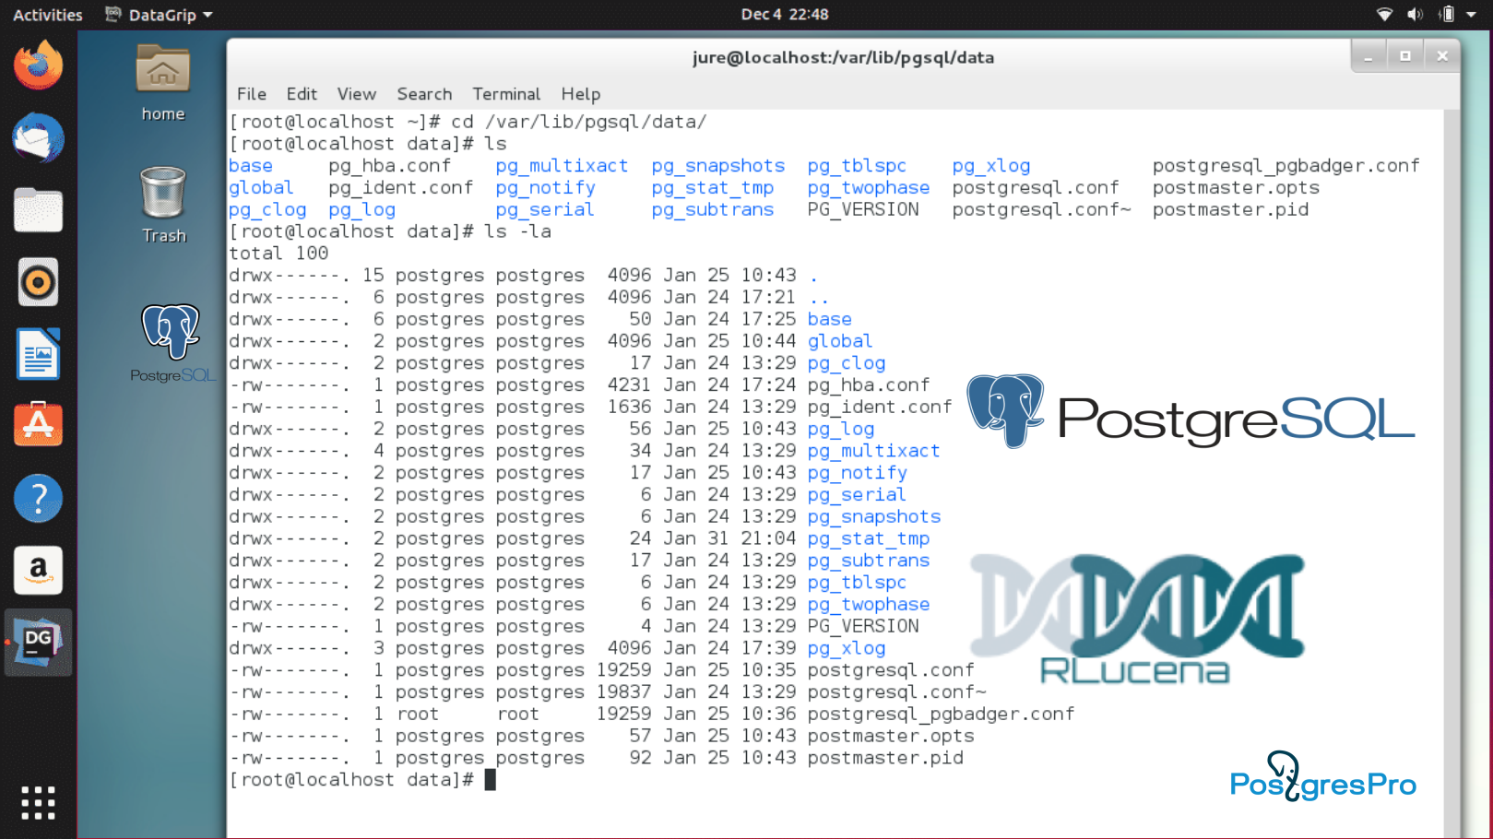This screenshot has width=1493, height=839.
Task: Open the volume indicator in top bar
Action: tap(1415, 15)
